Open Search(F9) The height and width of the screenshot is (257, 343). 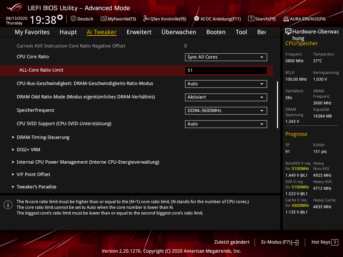tap(262, 19)
